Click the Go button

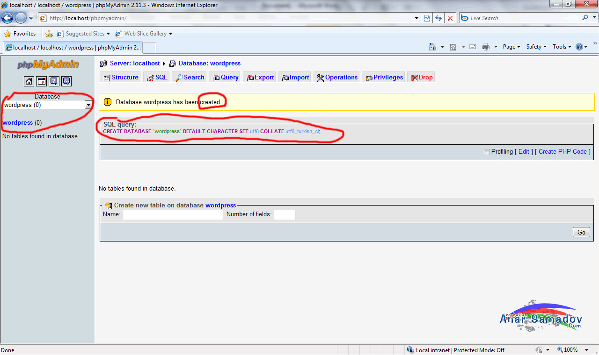coord(581,232)
